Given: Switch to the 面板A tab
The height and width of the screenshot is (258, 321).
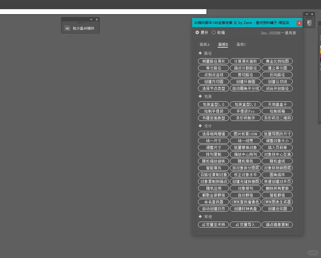Looking at the screenshot, I should coord(204,45).
